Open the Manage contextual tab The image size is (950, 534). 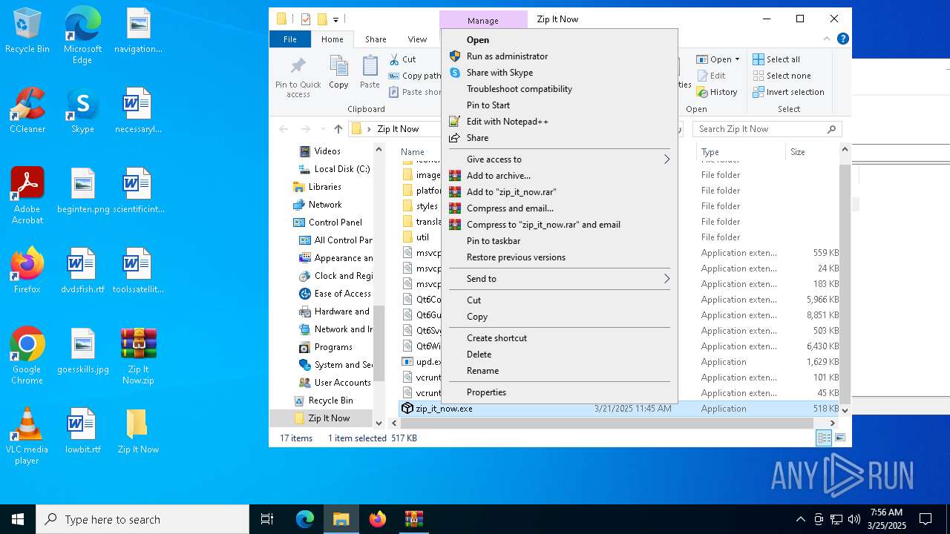click(x=483, y=20)
